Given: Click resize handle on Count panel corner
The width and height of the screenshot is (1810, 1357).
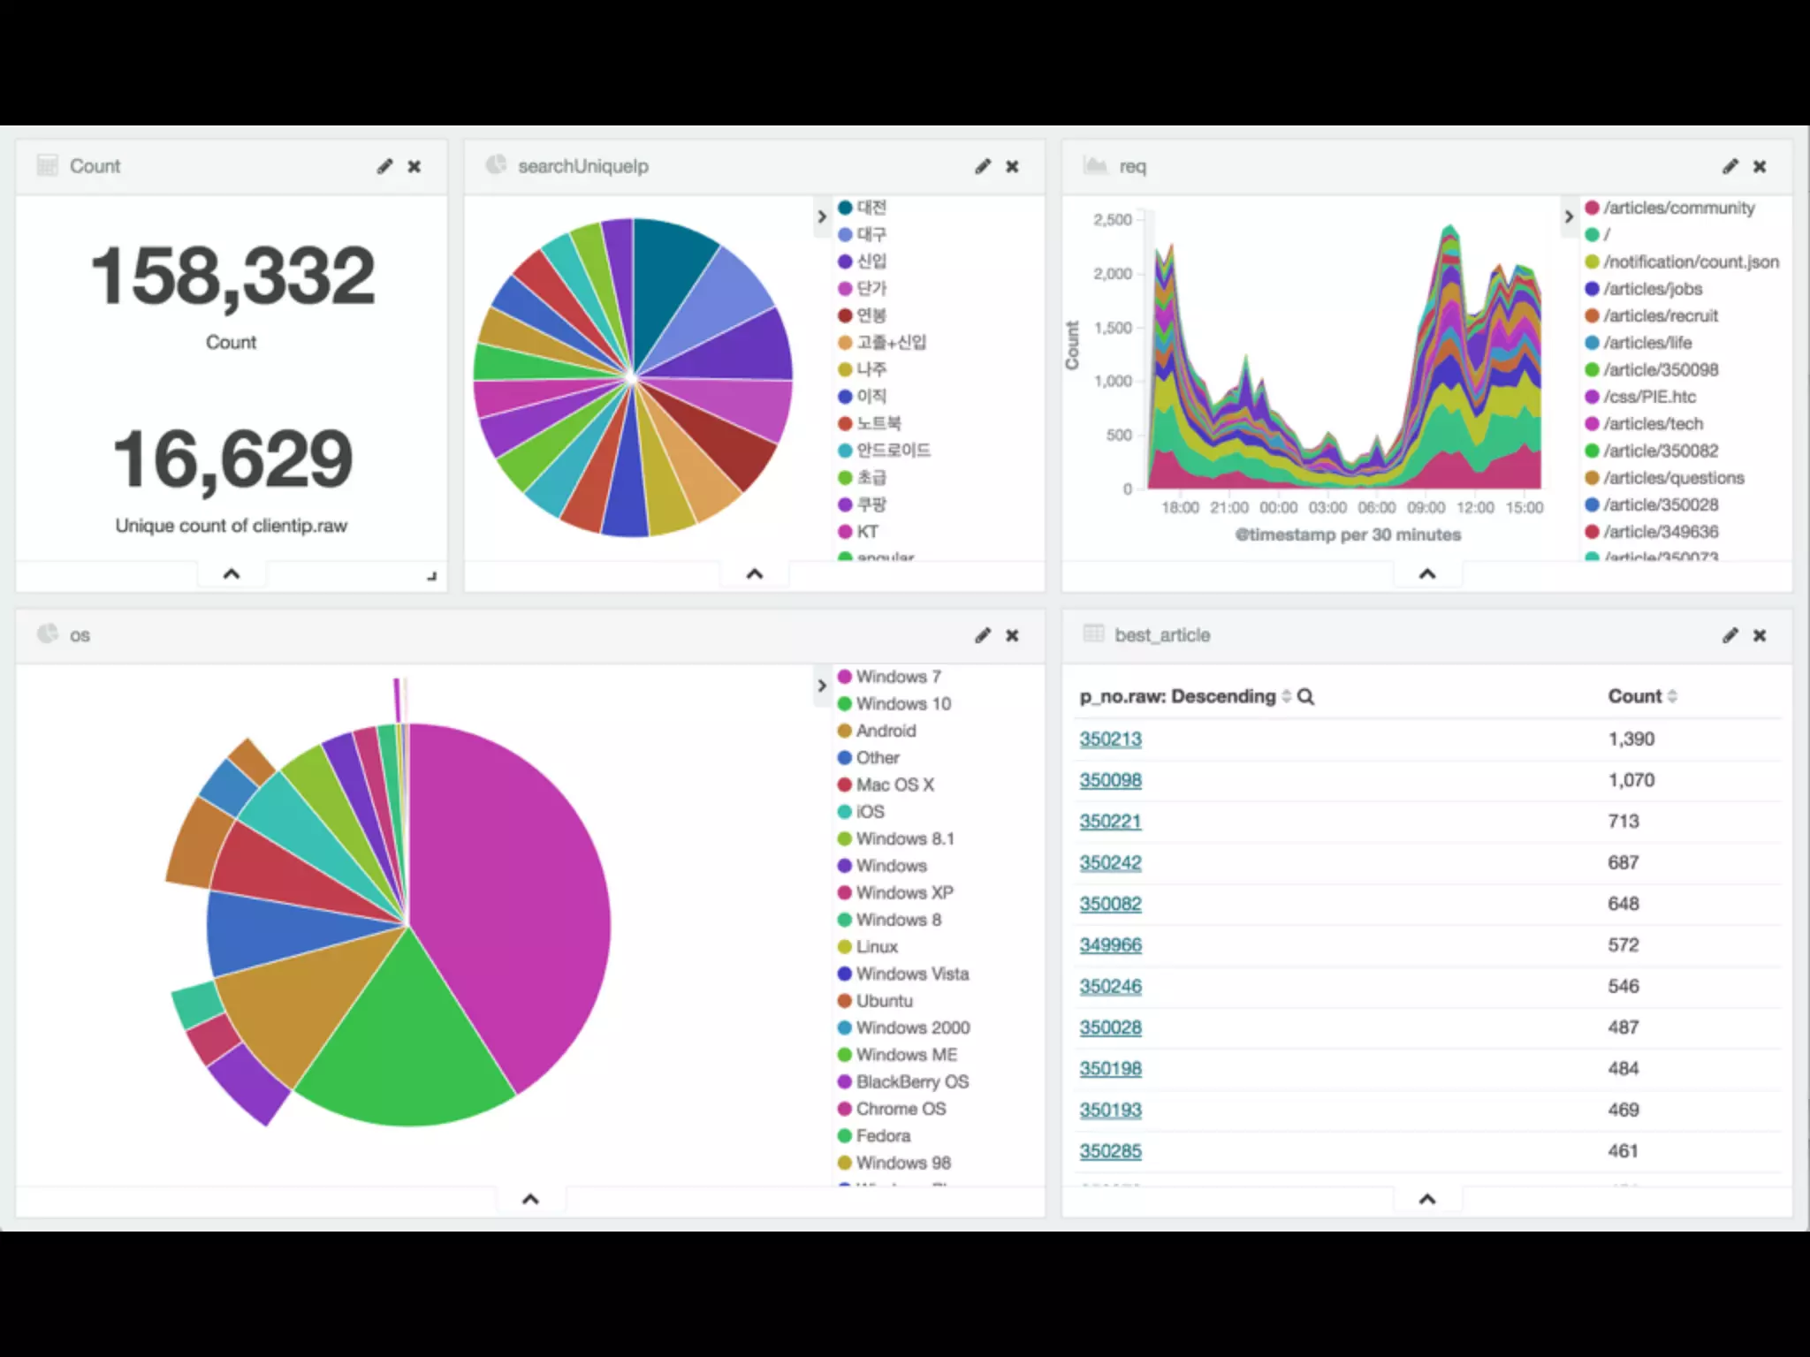Looking at the screenshot, I should click(431, 576).
